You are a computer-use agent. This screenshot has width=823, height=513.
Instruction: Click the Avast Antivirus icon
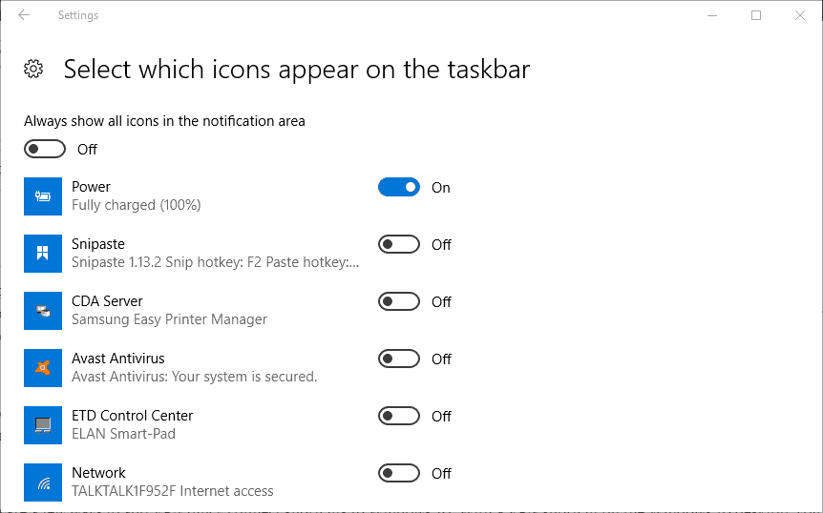43,368
